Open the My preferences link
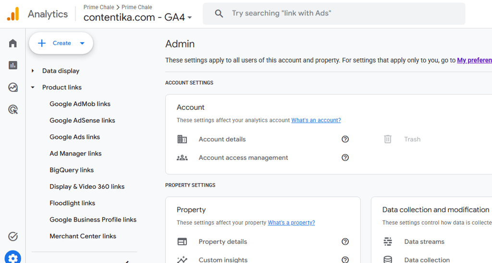 pyautogui.click(x=474, y=60)
